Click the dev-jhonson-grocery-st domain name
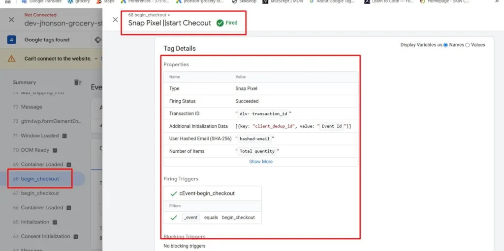The image size is (504, 251). pyautogui.click(x=63, y=23)
